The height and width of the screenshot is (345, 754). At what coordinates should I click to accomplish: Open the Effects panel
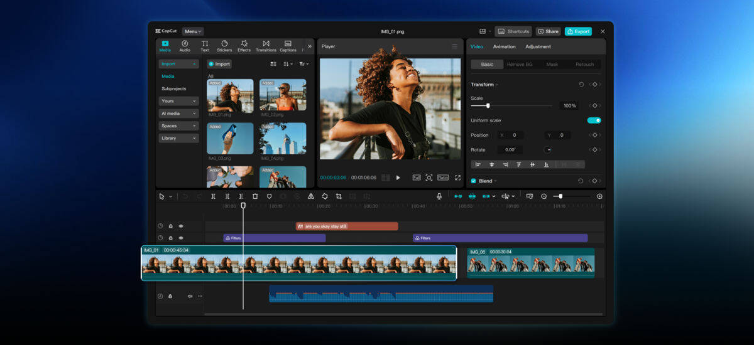tap(244, 46)
